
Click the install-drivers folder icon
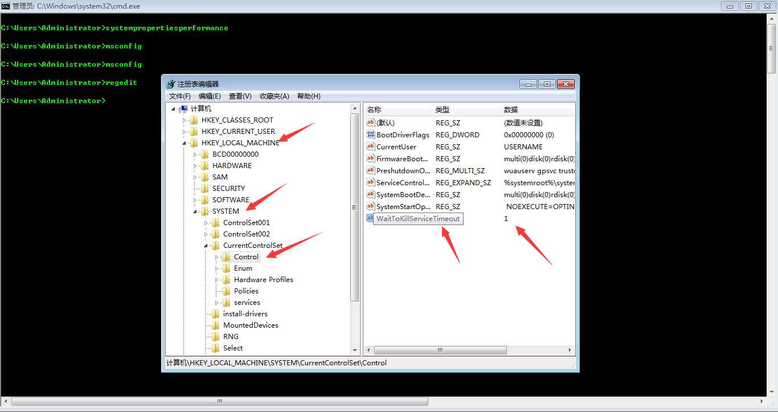pyautogui.click(x=216, y=313)
